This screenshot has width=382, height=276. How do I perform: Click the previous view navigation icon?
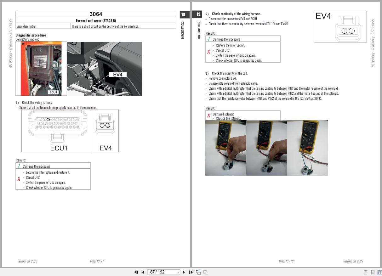[x=198, y=272]
